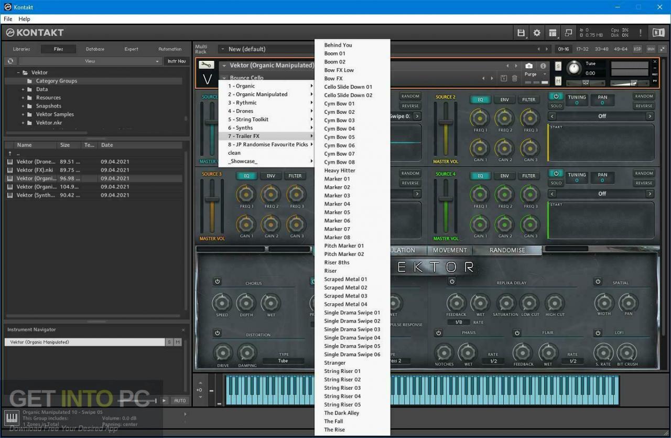Click Source 4 REVERSE button
Image resolution: width=671 pixels, height=438 pixels.
644,183
